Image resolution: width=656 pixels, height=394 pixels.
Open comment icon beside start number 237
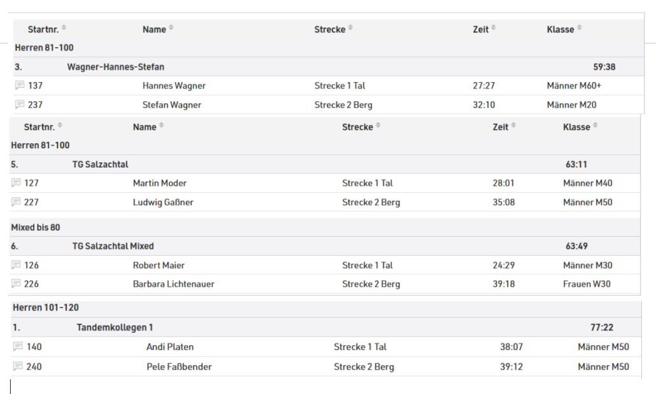point(20,104)
